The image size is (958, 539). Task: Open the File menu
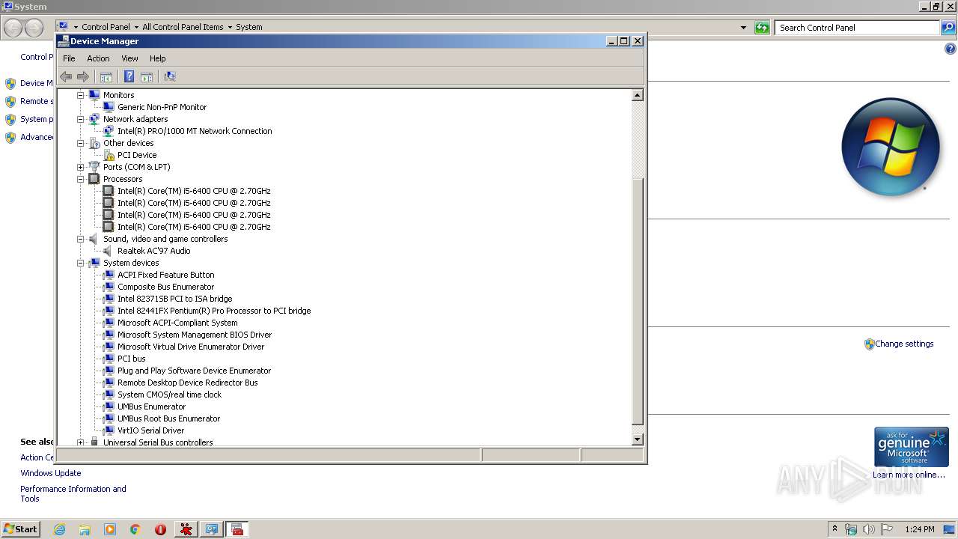[69, 58]
